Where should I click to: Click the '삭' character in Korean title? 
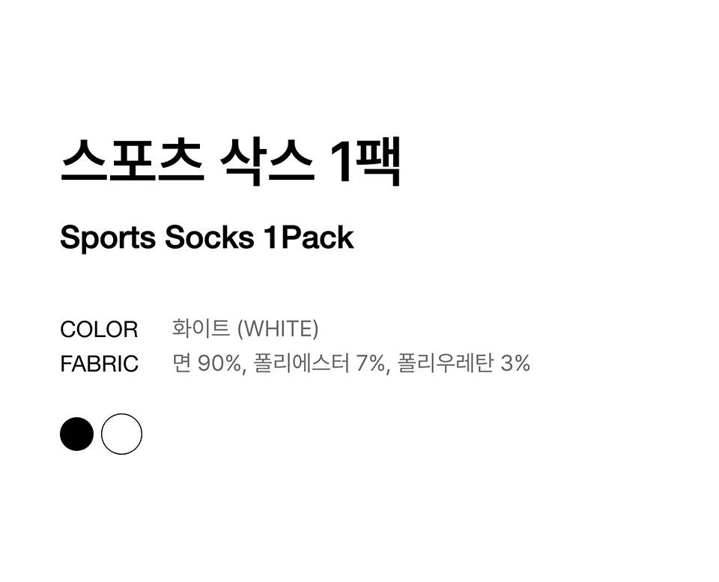pos(244,160)
